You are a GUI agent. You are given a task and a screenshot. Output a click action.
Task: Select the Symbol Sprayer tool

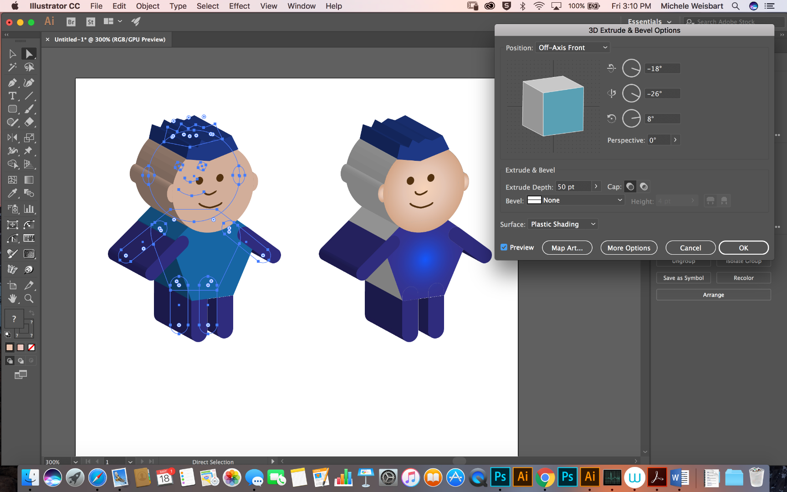12,209
